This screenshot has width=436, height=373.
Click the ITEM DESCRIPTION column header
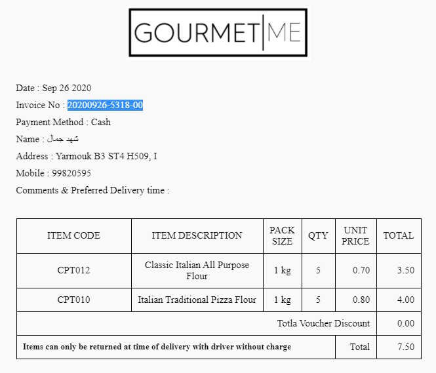[197, 235]
